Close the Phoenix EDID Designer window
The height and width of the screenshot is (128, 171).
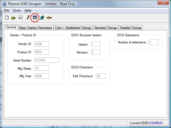pyautogui.click(x=163, y=2)
